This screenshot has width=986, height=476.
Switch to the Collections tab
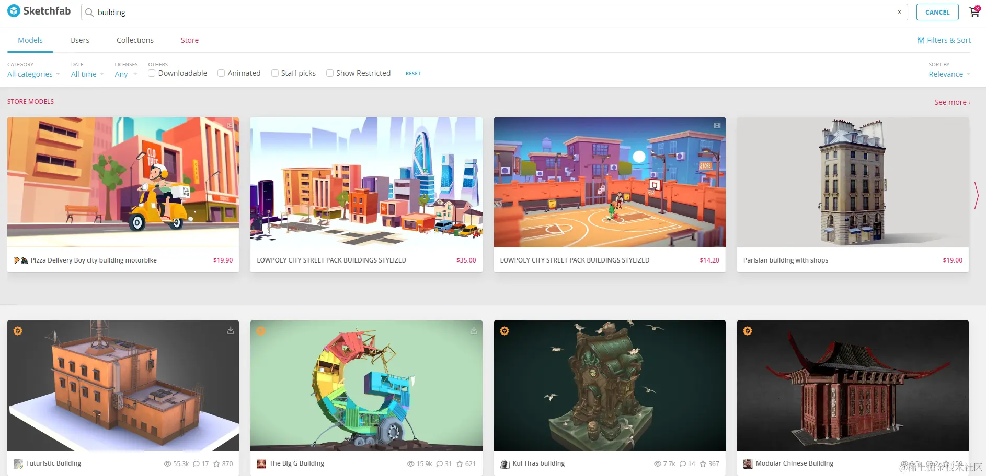tap(135, 40)
